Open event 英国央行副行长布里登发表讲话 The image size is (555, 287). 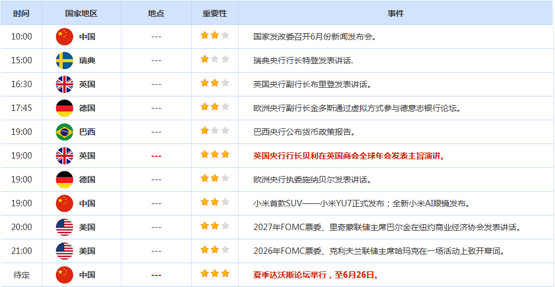pyautogui.click(x=312, y=84)
